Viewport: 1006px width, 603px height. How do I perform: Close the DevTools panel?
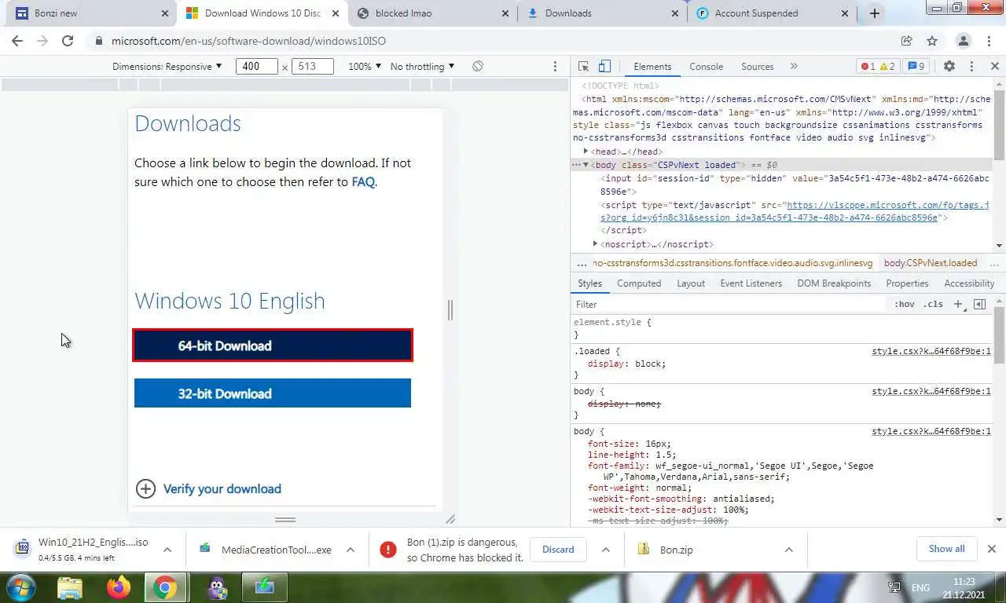[x=994, y=67]
